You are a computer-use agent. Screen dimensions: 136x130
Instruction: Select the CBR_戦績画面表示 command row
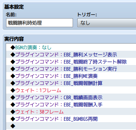71,97
